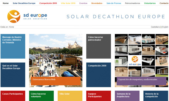Click the SOLAR DECATHLON EUROPE header title
The image size is (169, 101).
pos(116,17)
